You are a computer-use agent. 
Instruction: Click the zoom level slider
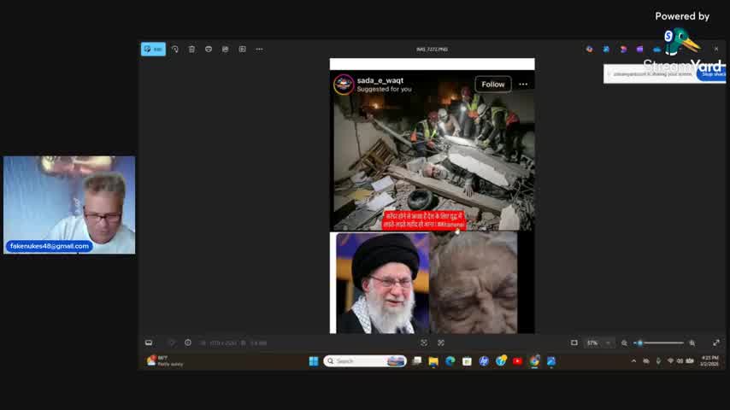point(658,343)
